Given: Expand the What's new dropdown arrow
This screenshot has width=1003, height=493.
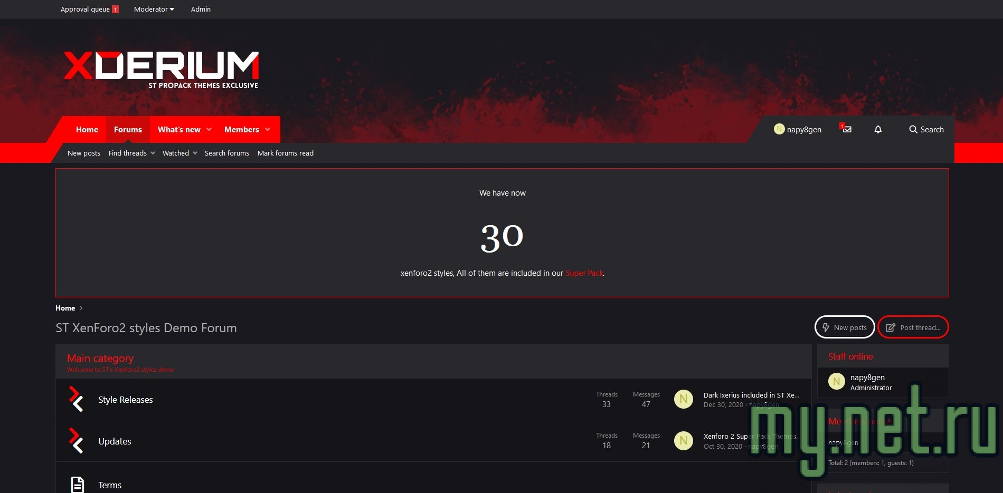Looking at the screenshot, I should 209,130.
